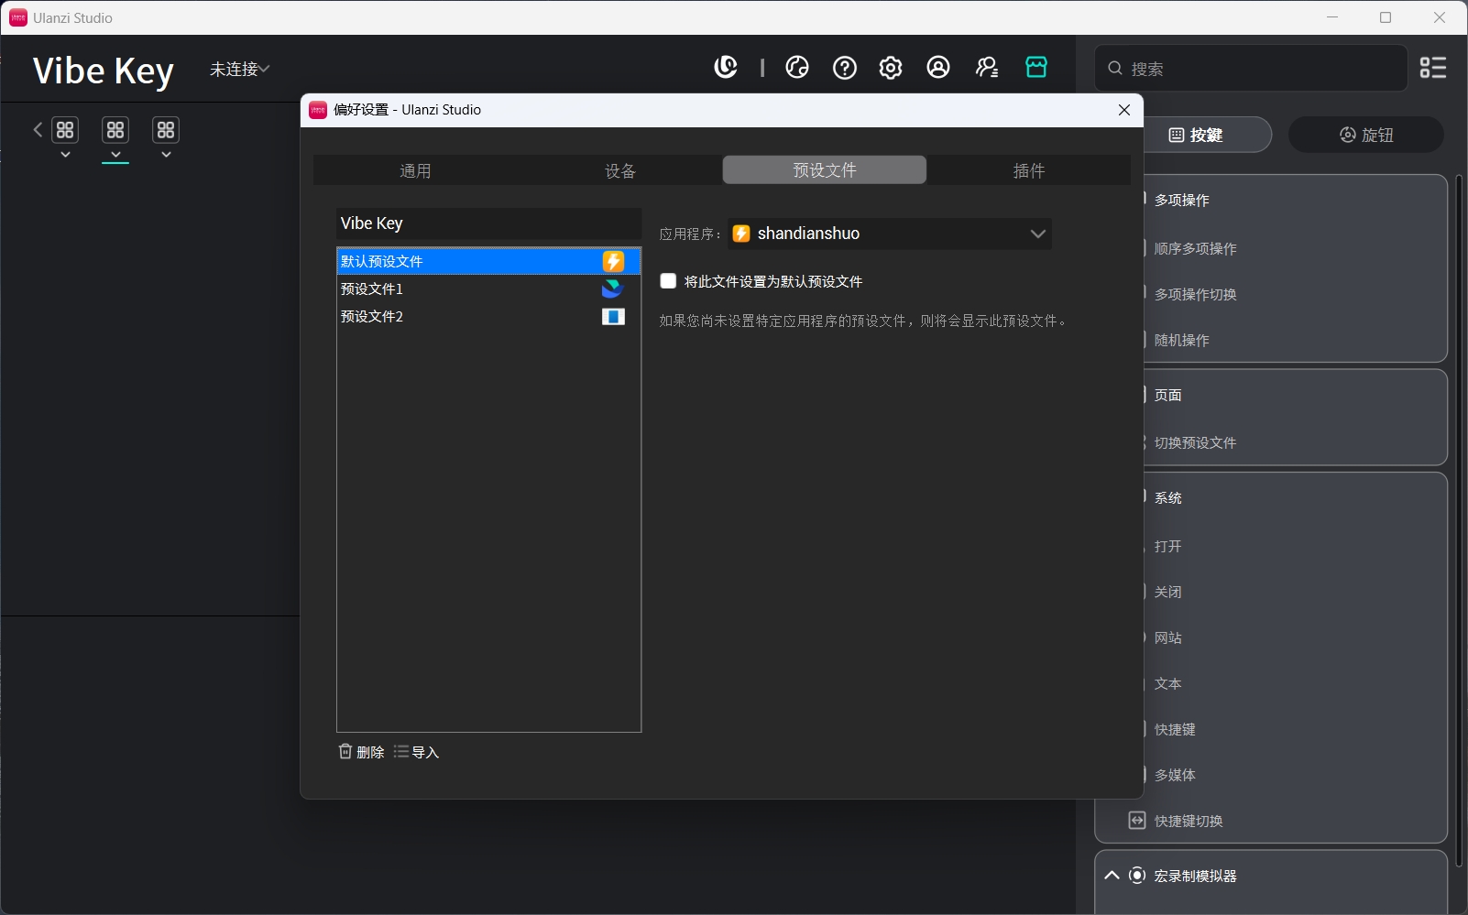Click the 多媒体 action in the main window

pos(1176,775)
